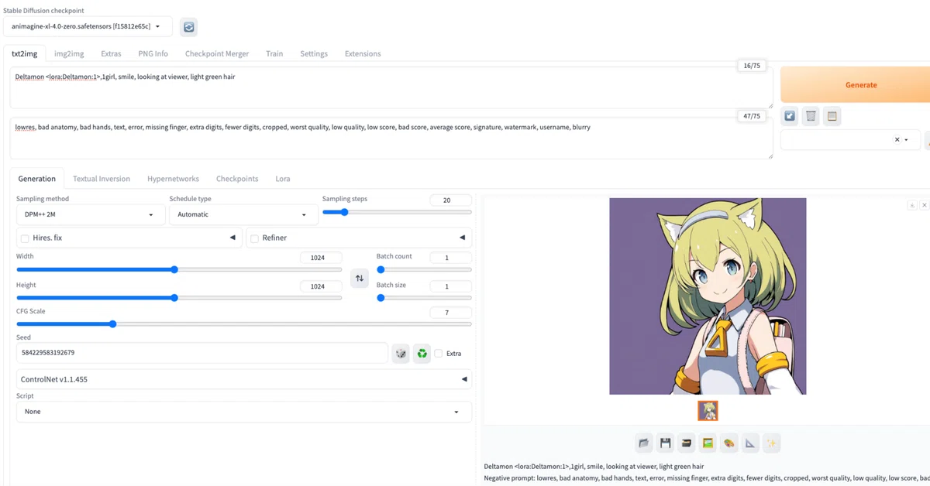Click the trash icon to clear prompt

pos(811,116)
